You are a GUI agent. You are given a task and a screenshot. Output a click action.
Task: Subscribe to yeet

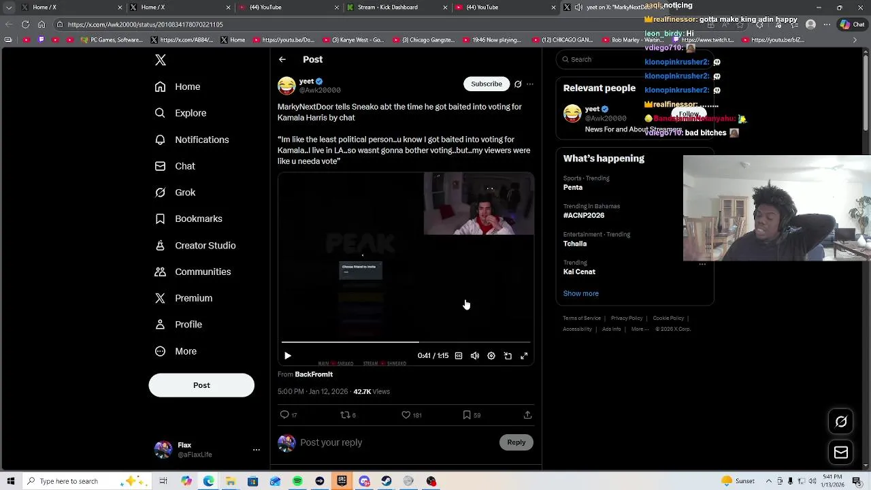point(487,84)
